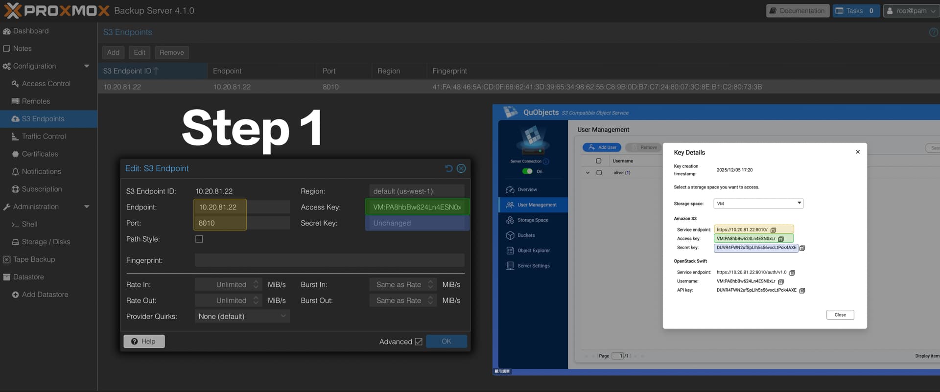The height and width of the screenshot is (392, 940).
Task: Toggle the Advanced checkbox
Action: [x=419, y=342]
